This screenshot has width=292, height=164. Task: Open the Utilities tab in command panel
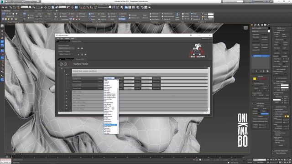(x=268, y=25)
